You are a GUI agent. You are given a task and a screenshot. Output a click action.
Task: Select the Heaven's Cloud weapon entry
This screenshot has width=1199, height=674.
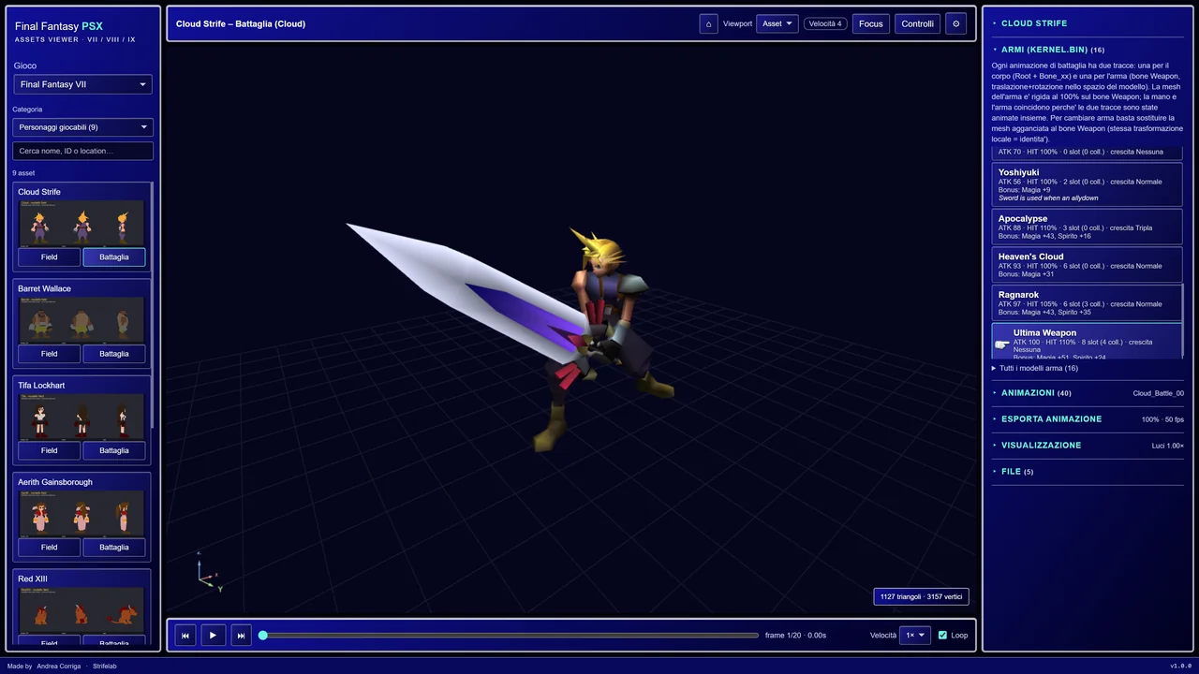[x=1087, y=265]
